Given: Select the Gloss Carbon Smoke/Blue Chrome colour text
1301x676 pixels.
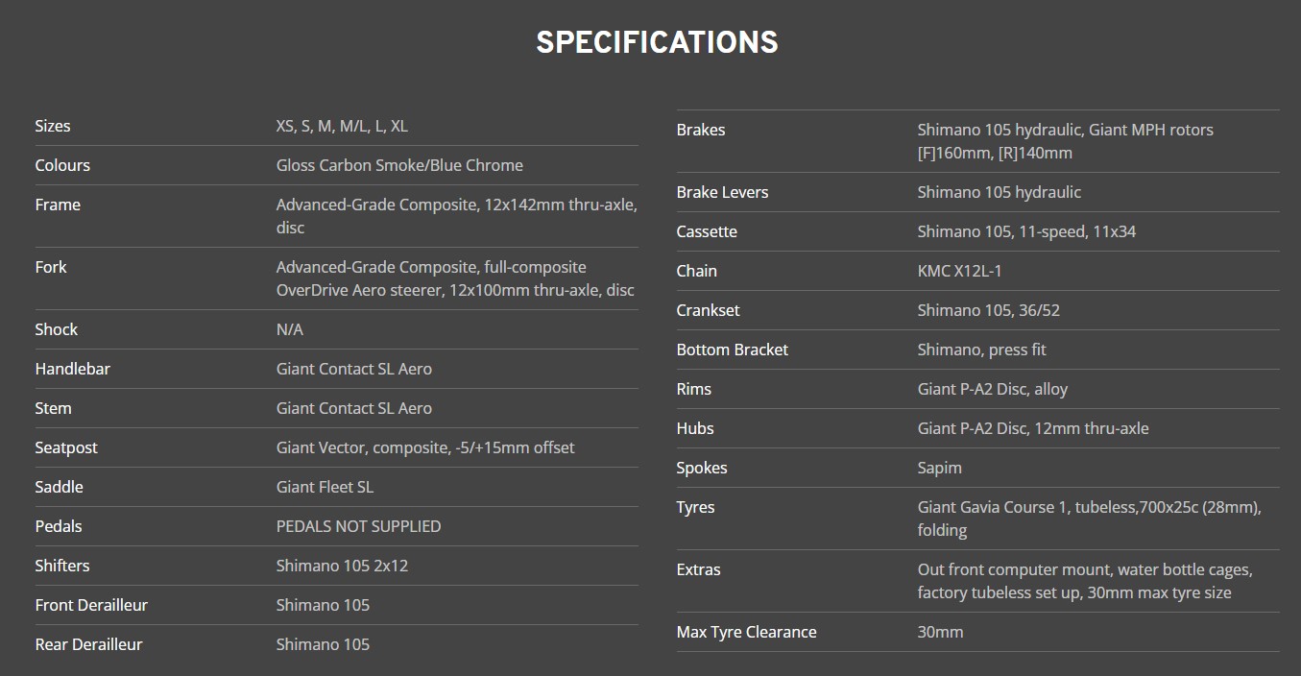Looking at the screenshot, I should pos(399,165).
